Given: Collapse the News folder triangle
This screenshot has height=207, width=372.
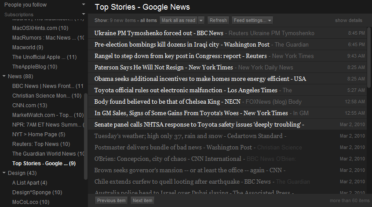Looking at the screenshot, I should click(x=4, y=76).
